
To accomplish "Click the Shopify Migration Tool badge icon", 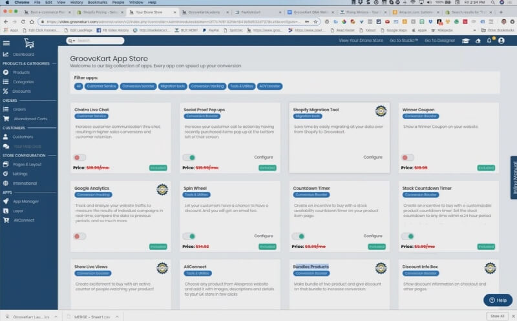I will [x=381, y=111].
